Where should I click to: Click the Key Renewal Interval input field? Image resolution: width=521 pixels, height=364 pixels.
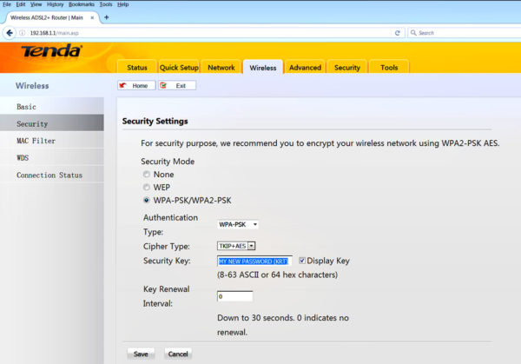tap(234, 296)
